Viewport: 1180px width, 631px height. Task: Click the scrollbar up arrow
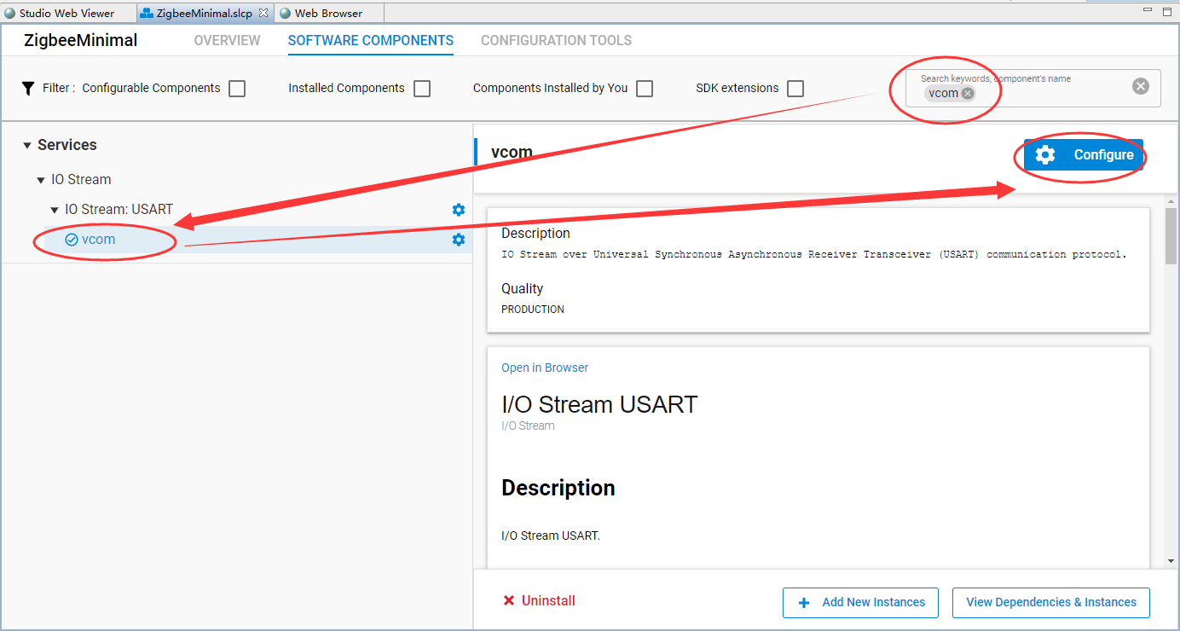click(x=1171, y=201)
